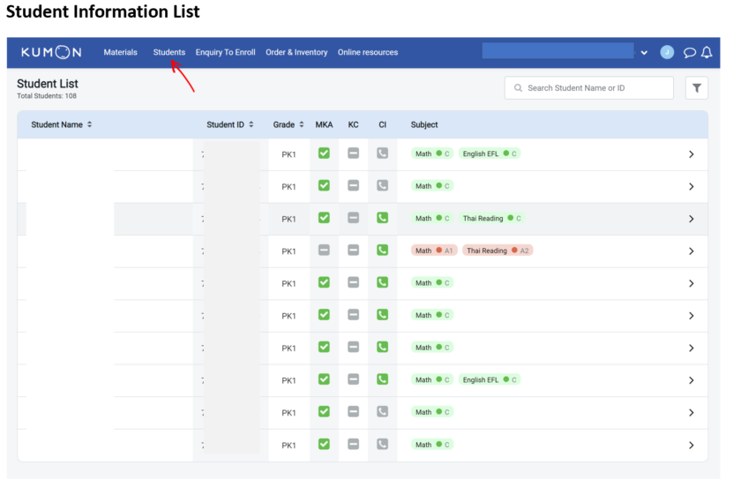741x502 pixels.
Task: Toggle grey MKA checkbox in fourth row
Action: [324, 251]
